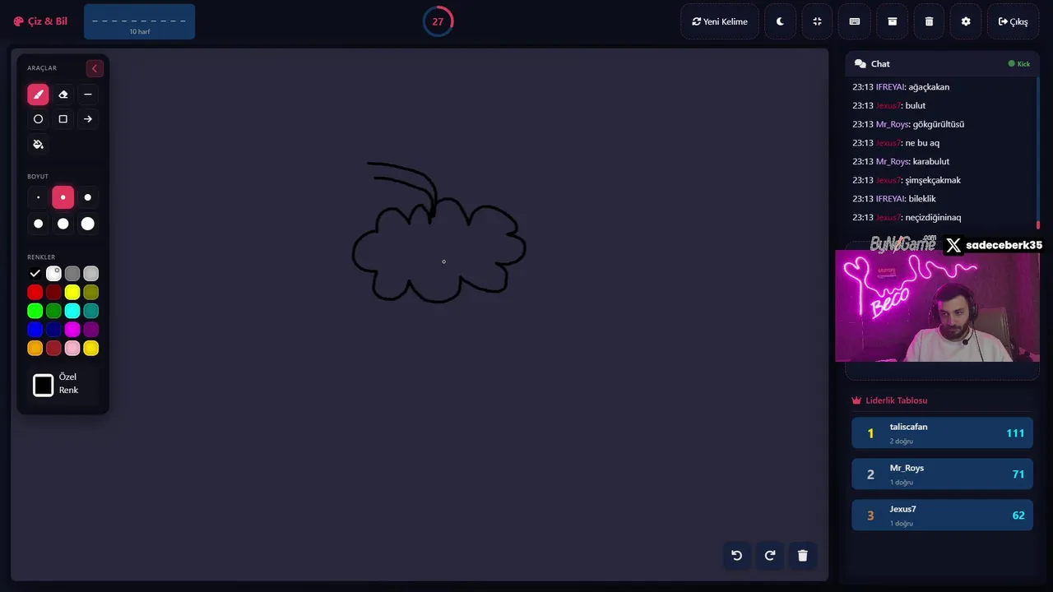Select the olive color swatch
Viewport: 1053px width, 592px height.
(x=91, y=292)
